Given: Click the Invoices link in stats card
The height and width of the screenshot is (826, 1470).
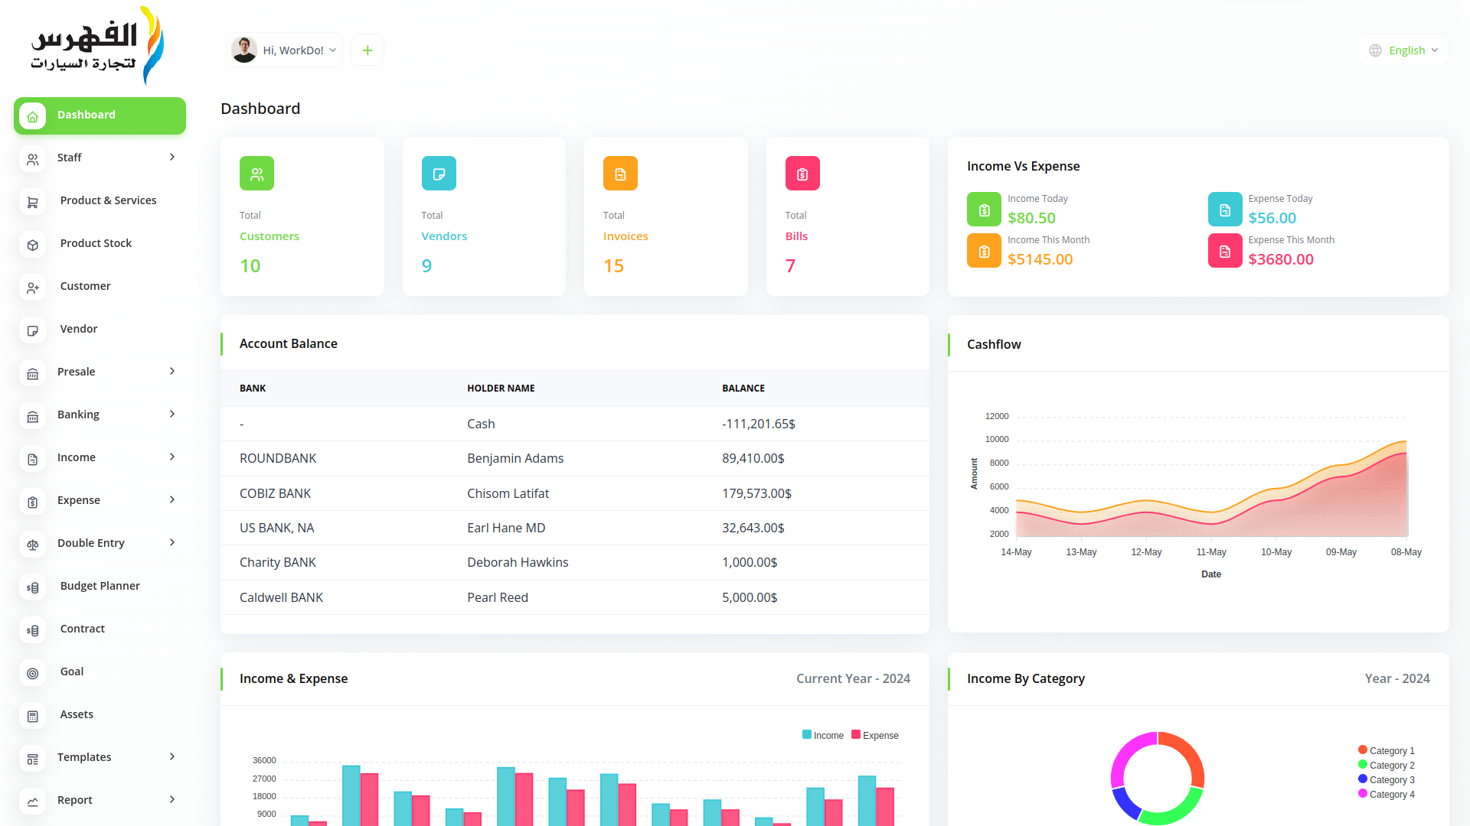Looking at the screenshot, I should click(626, 236).
